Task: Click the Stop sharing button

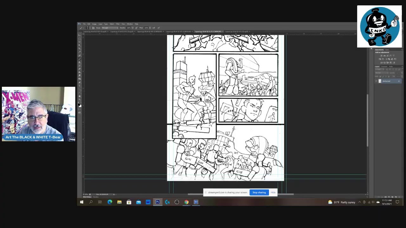Action: click(x=259, y=193)
